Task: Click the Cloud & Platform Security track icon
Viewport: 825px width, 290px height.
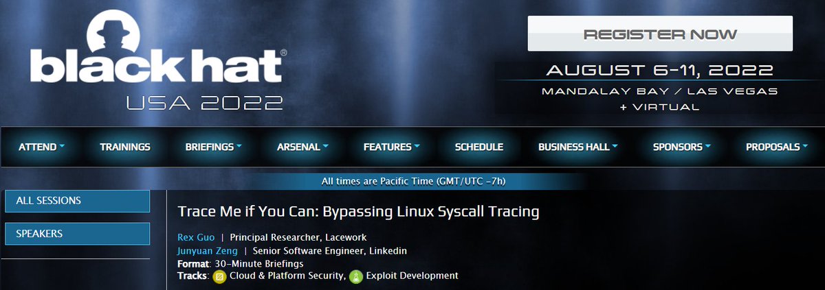Action: click(221, 276)
